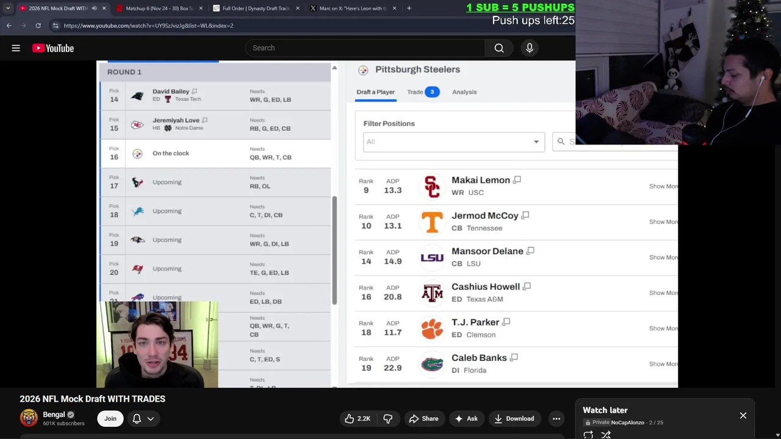Dislike the video with thumbs-down icon
Screen dimensions: 781x439
[388, 418]
